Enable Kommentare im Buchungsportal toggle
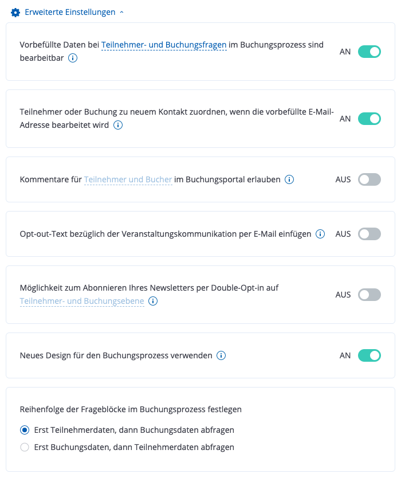 [x=369, y=179]
